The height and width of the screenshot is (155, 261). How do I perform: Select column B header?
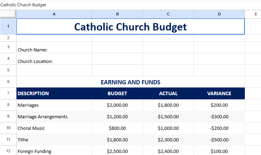point(117,14)
